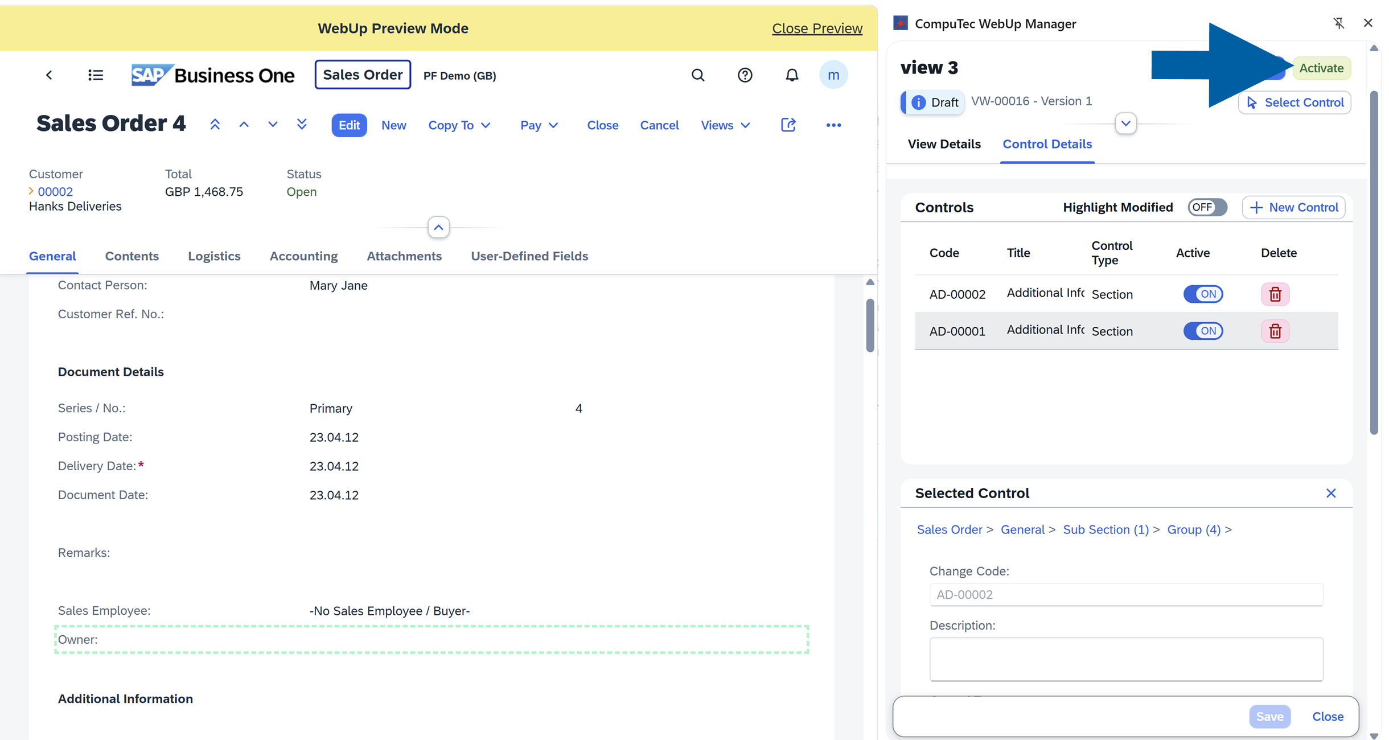Click the Select Control button

1295,102
